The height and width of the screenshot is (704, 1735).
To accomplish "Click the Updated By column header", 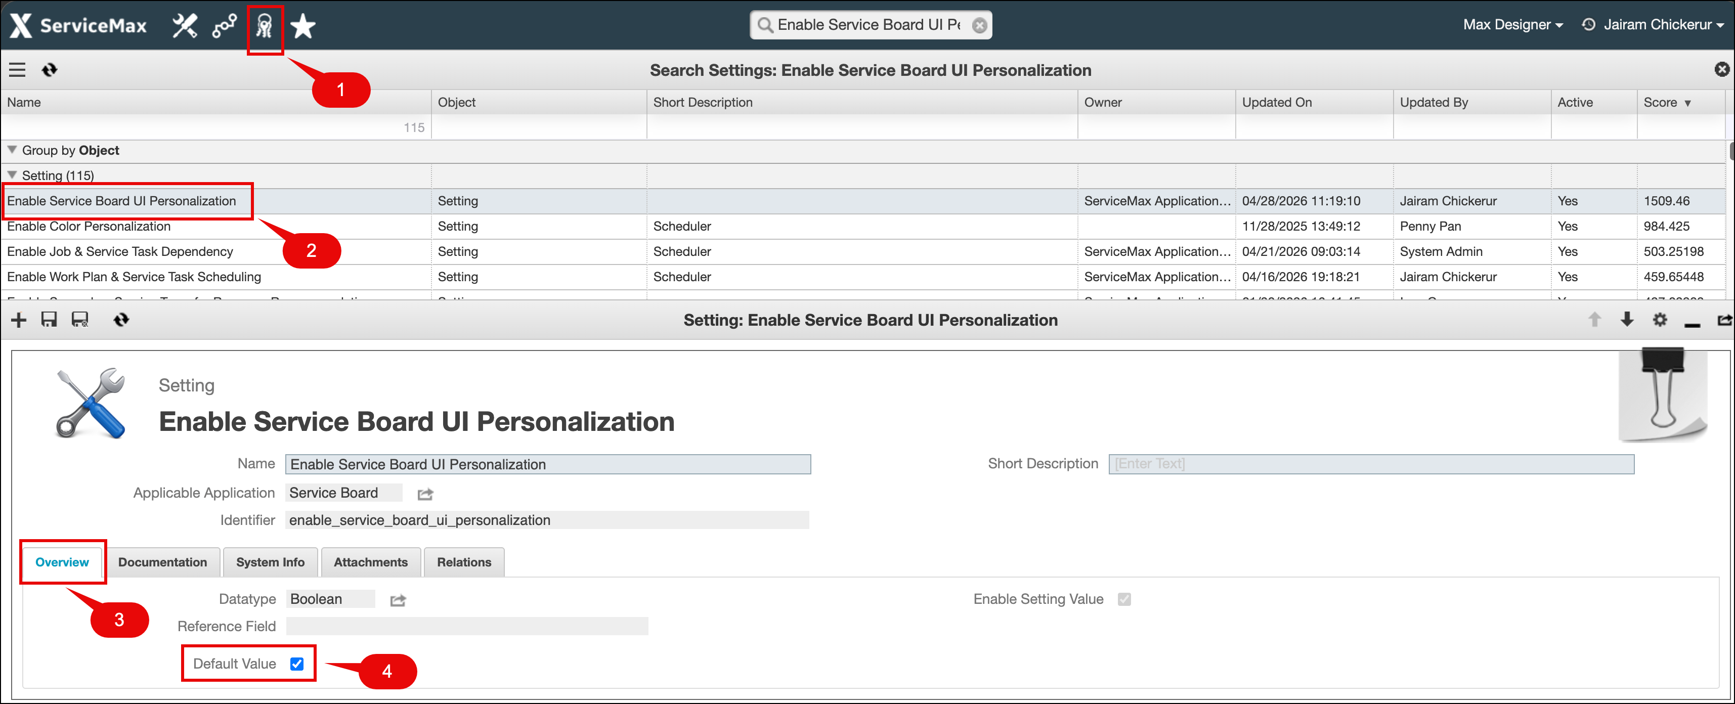I will 1471,102.
